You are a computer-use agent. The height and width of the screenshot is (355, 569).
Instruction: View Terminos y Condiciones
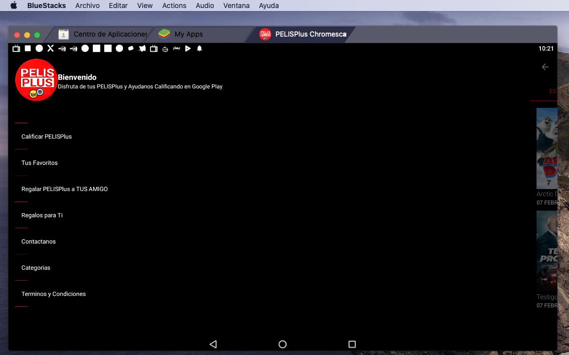(54, 294)
